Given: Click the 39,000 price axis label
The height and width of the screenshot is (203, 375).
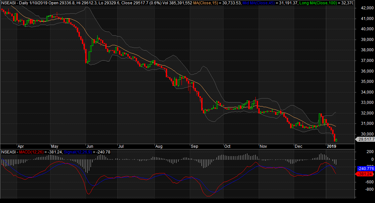Looking at the screenshot, I should pyautogui.click(x=367, y=40).
